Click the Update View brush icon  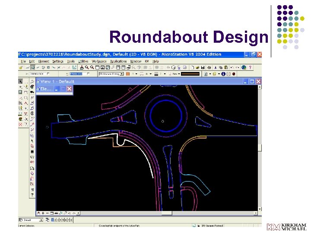coord(82,67)
